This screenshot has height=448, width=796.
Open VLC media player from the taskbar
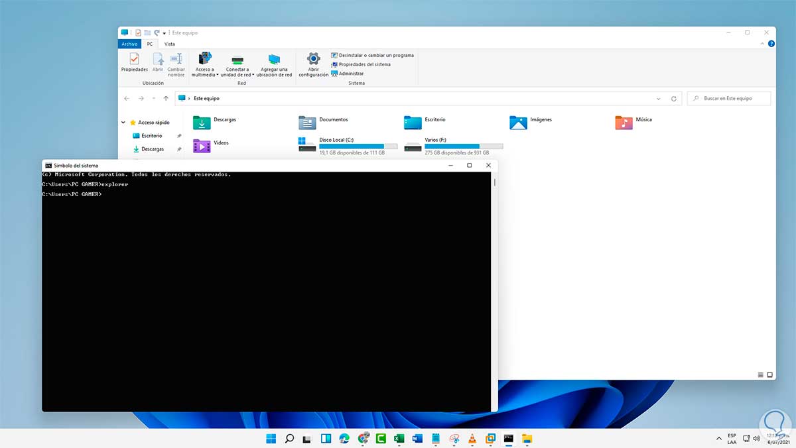tap(472, 439)
